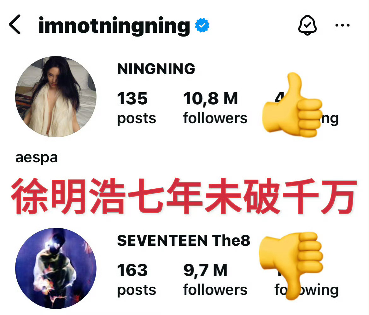This screenshot has width=369, height=315.
Task: Click the SEVENTEEN The8 display name
Action: click(184, 240)
